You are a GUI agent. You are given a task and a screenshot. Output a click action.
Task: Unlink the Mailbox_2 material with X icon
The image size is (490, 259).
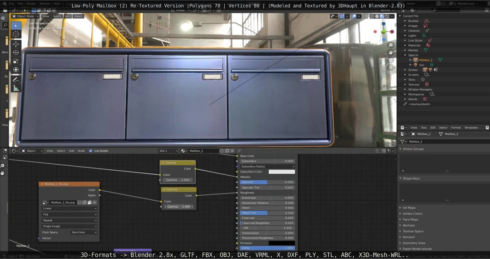pyautogui.click(x=232, y=151)
